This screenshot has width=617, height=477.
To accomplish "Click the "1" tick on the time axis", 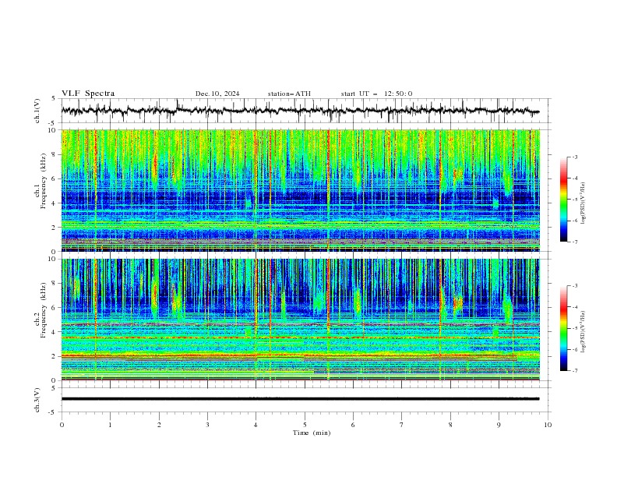I will click(x=110, y=425).
